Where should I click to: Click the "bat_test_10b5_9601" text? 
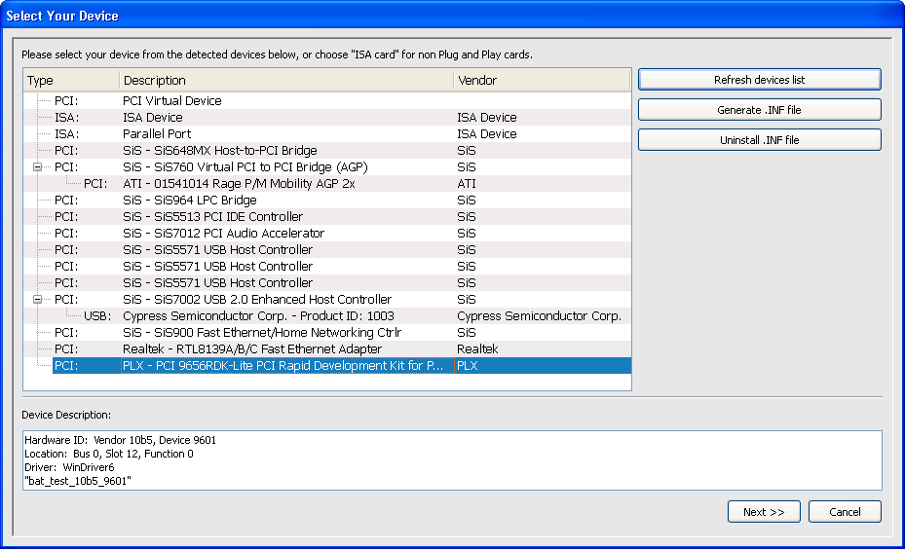coord(78,481)
